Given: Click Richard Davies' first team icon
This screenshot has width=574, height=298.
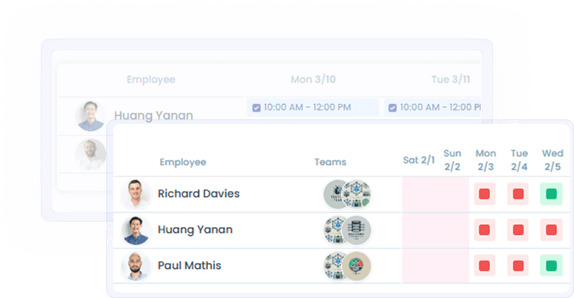Looking at the screenshot, I should click(x=336, y=194).
